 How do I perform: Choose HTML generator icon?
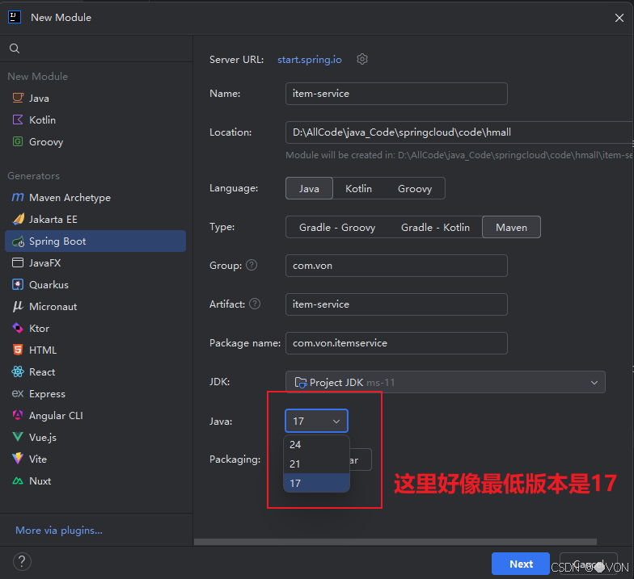[18, 350]
